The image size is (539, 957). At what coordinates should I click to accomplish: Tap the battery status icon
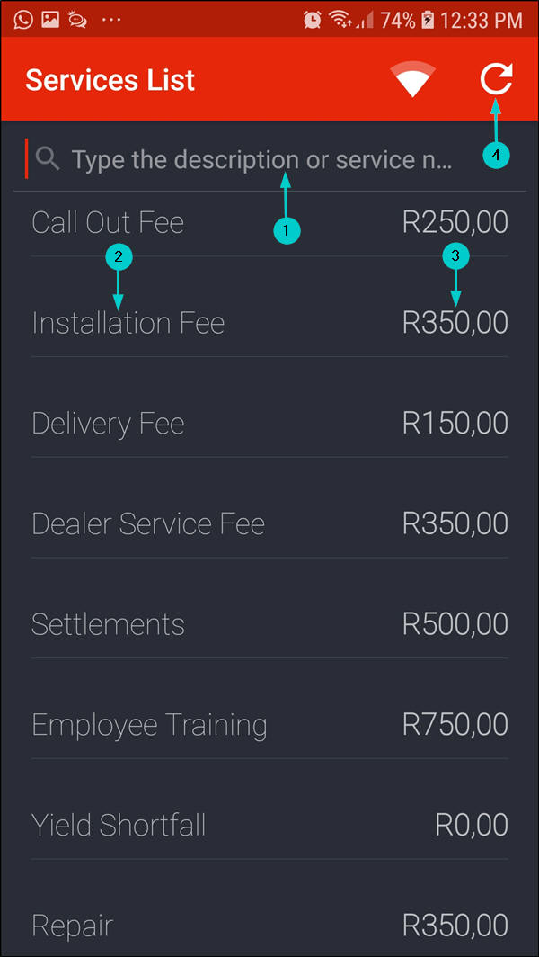(429, 19)
